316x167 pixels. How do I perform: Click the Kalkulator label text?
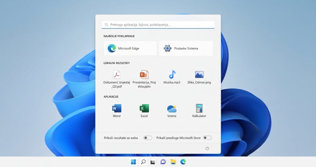click(199, 116)
